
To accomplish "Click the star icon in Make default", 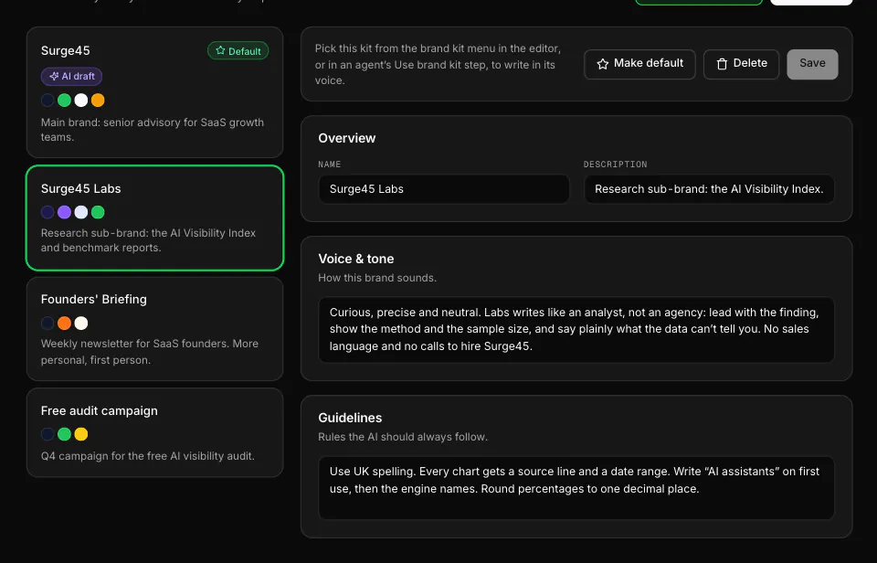I will click(x=602, y=64).
